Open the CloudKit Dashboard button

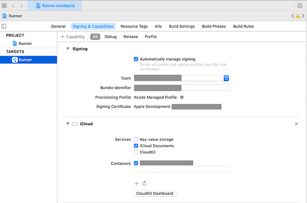point(155,193)
